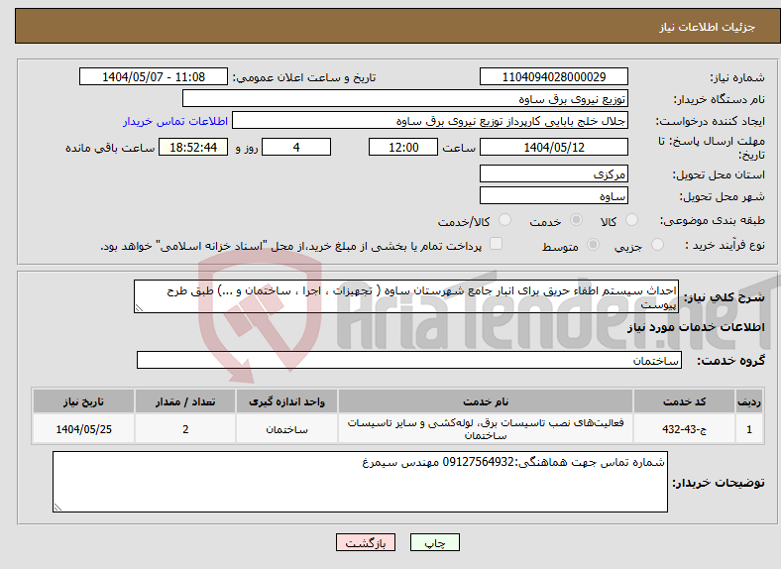The height and width of the screenshot is (569, 781).
Task: Click the توضیحات خریدار notes textarea
Action: [360, 482]
